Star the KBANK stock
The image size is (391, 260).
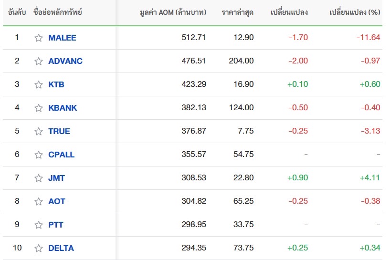pyautogui.click(x=38, y=108)
